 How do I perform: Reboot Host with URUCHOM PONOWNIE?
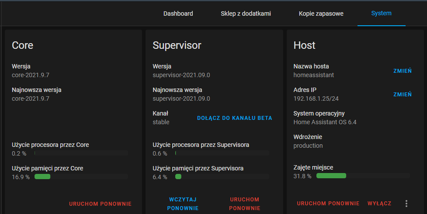[328, 204]
